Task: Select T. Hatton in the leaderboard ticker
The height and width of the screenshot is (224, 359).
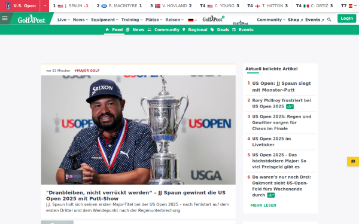Action: (x=267, y=6)
